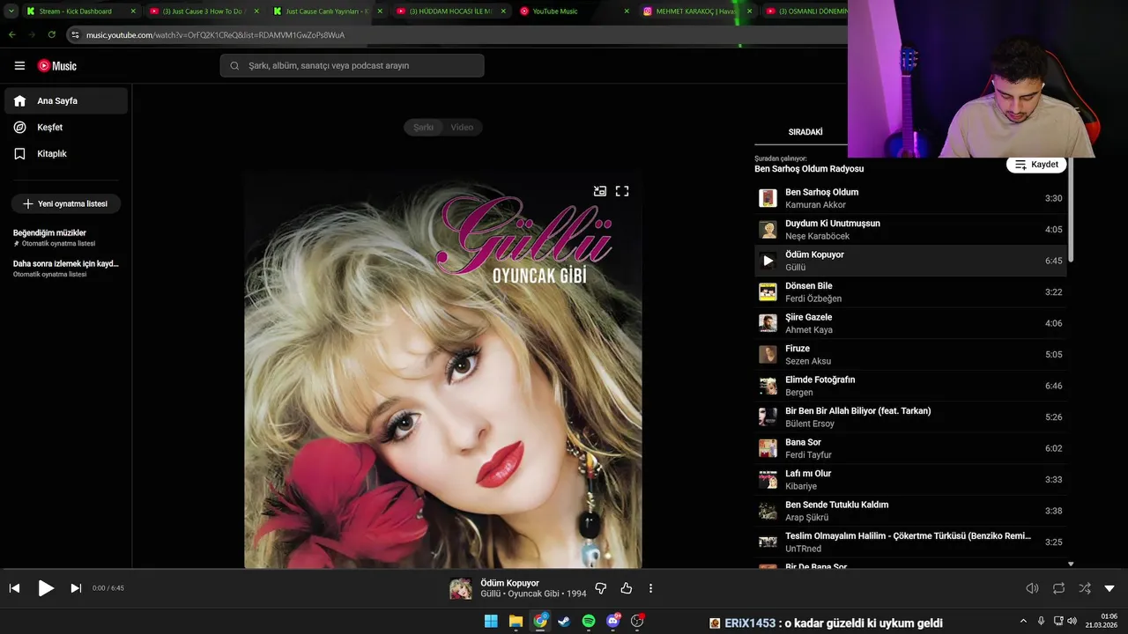
Task: Click Firuze queue thumbnail
Action: point(768,355)
